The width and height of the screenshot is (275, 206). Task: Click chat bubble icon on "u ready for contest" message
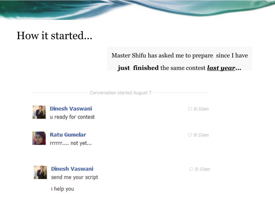[190, 109]
